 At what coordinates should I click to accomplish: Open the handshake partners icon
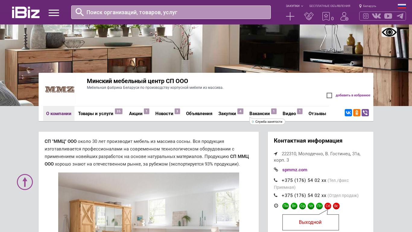[309, 16]
